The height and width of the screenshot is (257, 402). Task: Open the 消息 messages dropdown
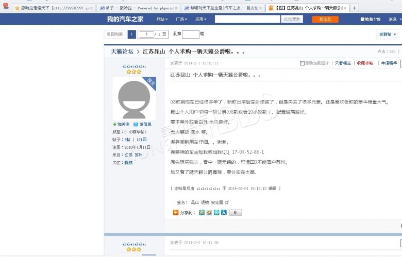click(x=395, y=19)
